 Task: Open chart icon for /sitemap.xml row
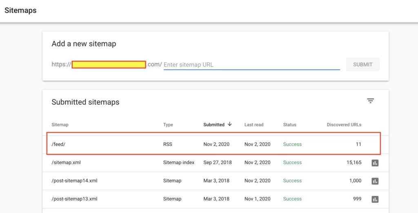point(375,163)
